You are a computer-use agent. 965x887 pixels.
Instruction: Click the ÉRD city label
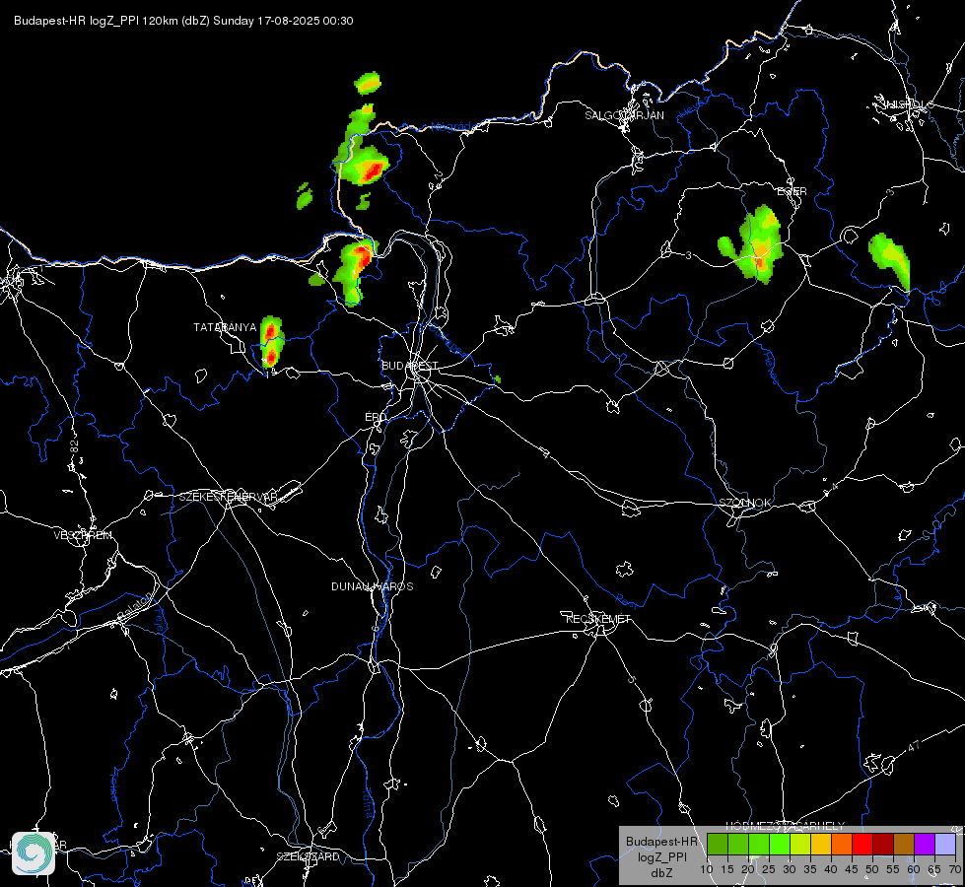pos(376,417)
